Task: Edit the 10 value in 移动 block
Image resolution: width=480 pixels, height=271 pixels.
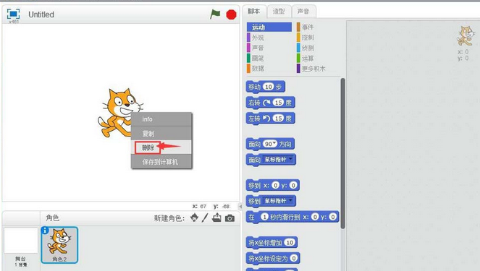Action: click(x=269, y=87)
